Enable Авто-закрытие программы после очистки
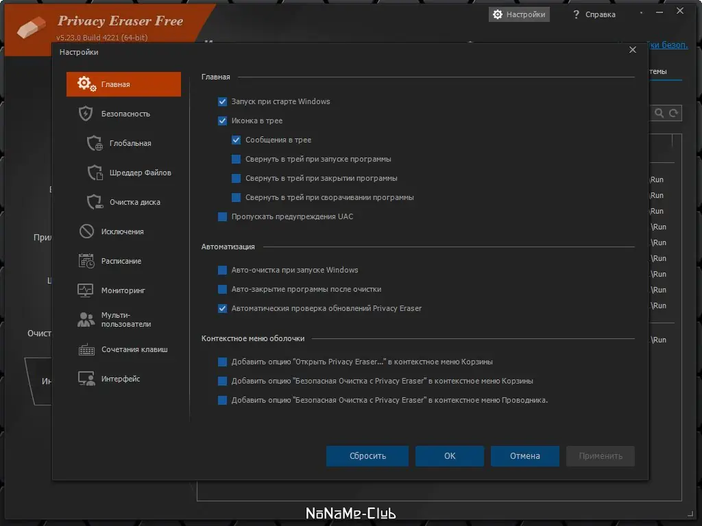The image size is (702, 526). 223,290
